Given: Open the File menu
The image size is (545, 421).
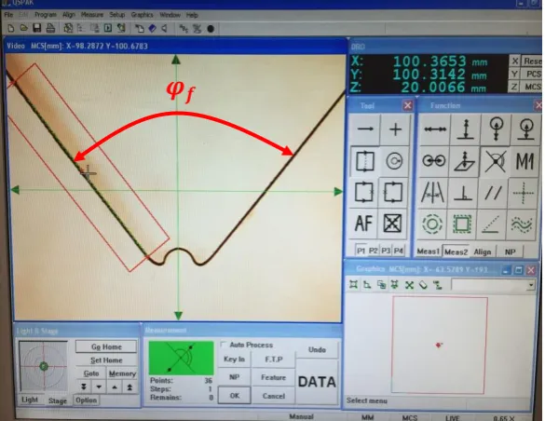Looking at the screenshot, I should click(x=8, y=15).
